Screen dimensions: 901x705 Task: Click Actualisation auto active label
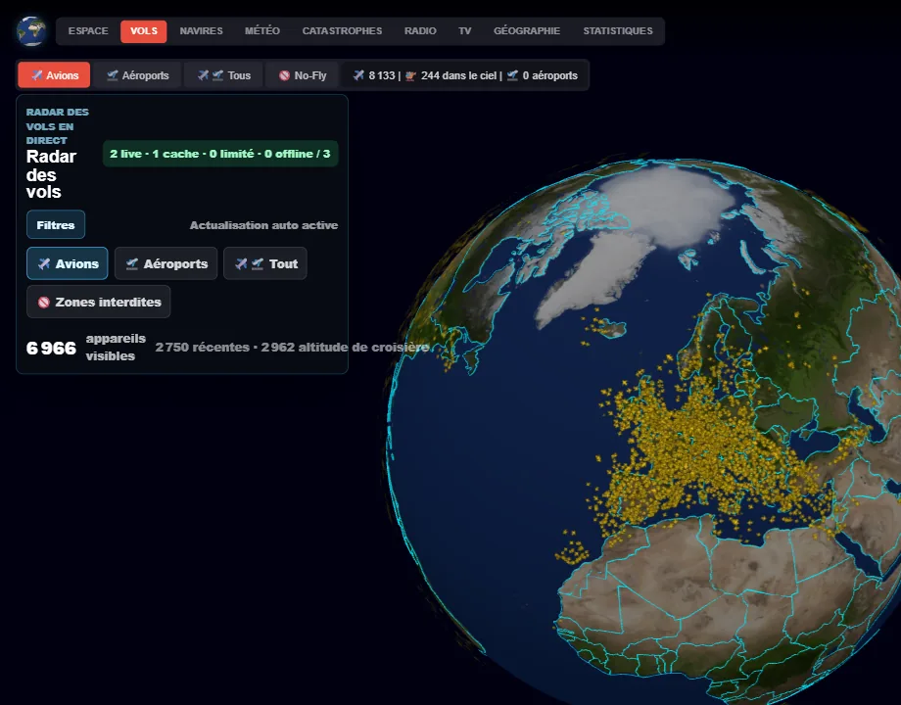263,225
